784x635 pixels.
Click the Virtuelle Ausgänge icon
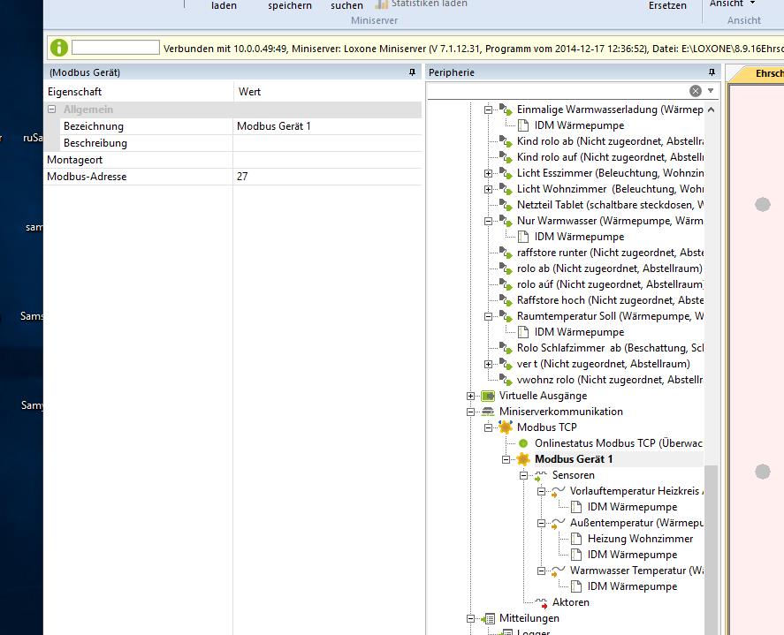pos(487,396)
